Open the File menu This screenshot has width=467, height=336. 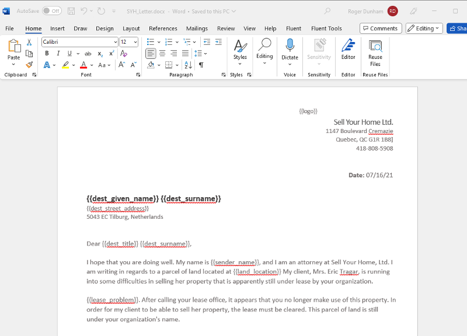pos(9,29)
